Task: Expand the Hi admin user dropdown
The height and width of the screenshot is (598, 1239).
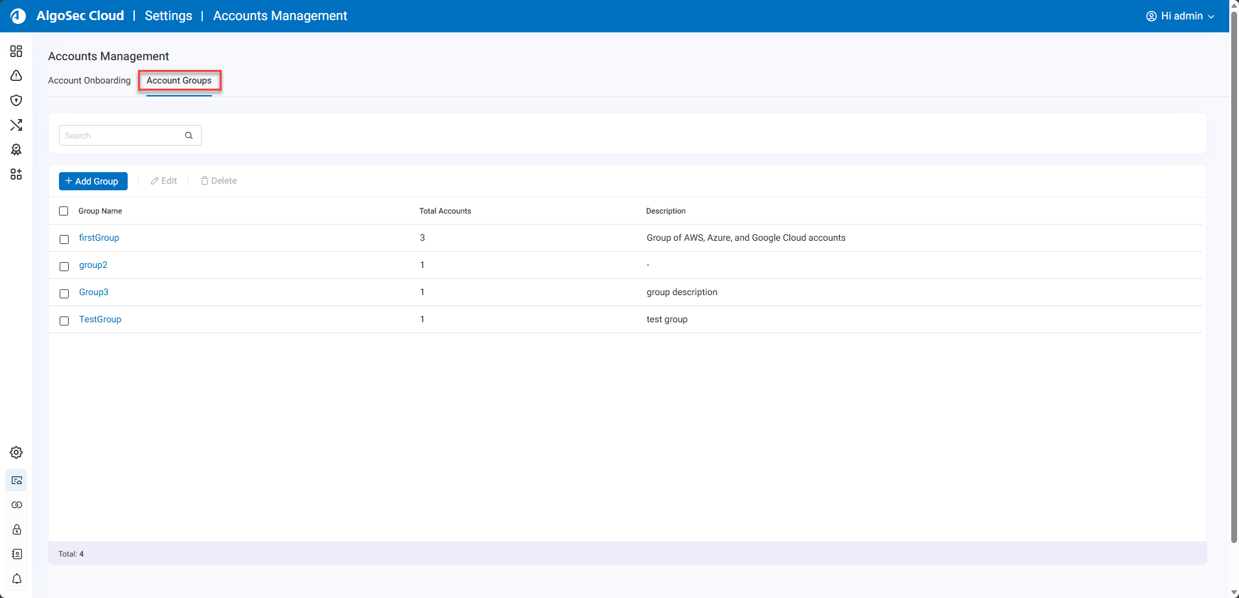Action: tap(1180, 16)
